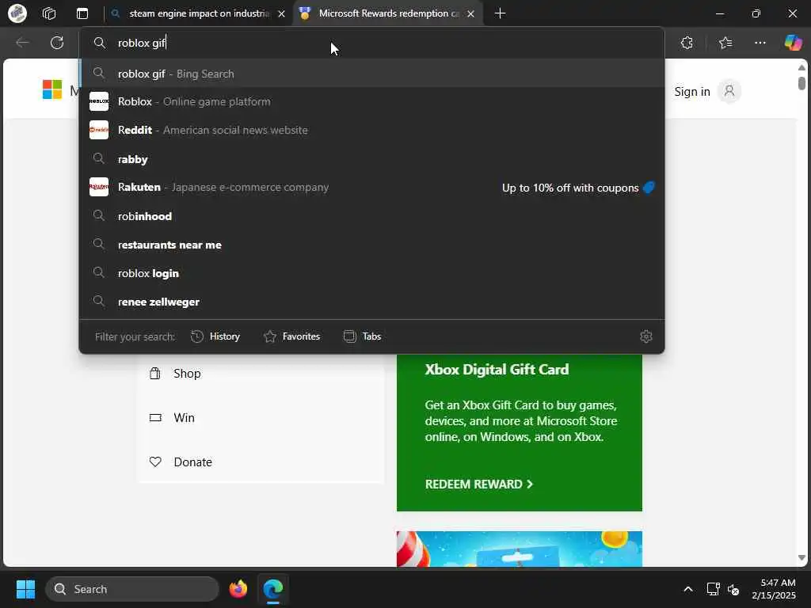Filter search by Favorites
This screenshot has width=811, height=608.
[291, 336]
